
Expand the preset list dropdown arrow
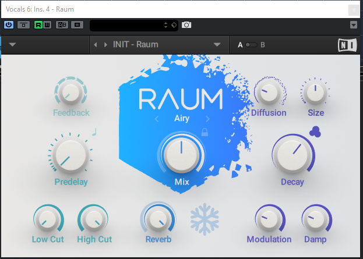pos(217,45)
